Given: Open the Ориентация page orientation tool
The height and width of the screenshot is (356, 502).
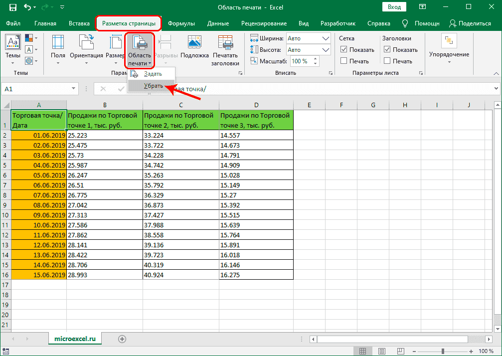Looking at the screenshot, I should point(86,47).
